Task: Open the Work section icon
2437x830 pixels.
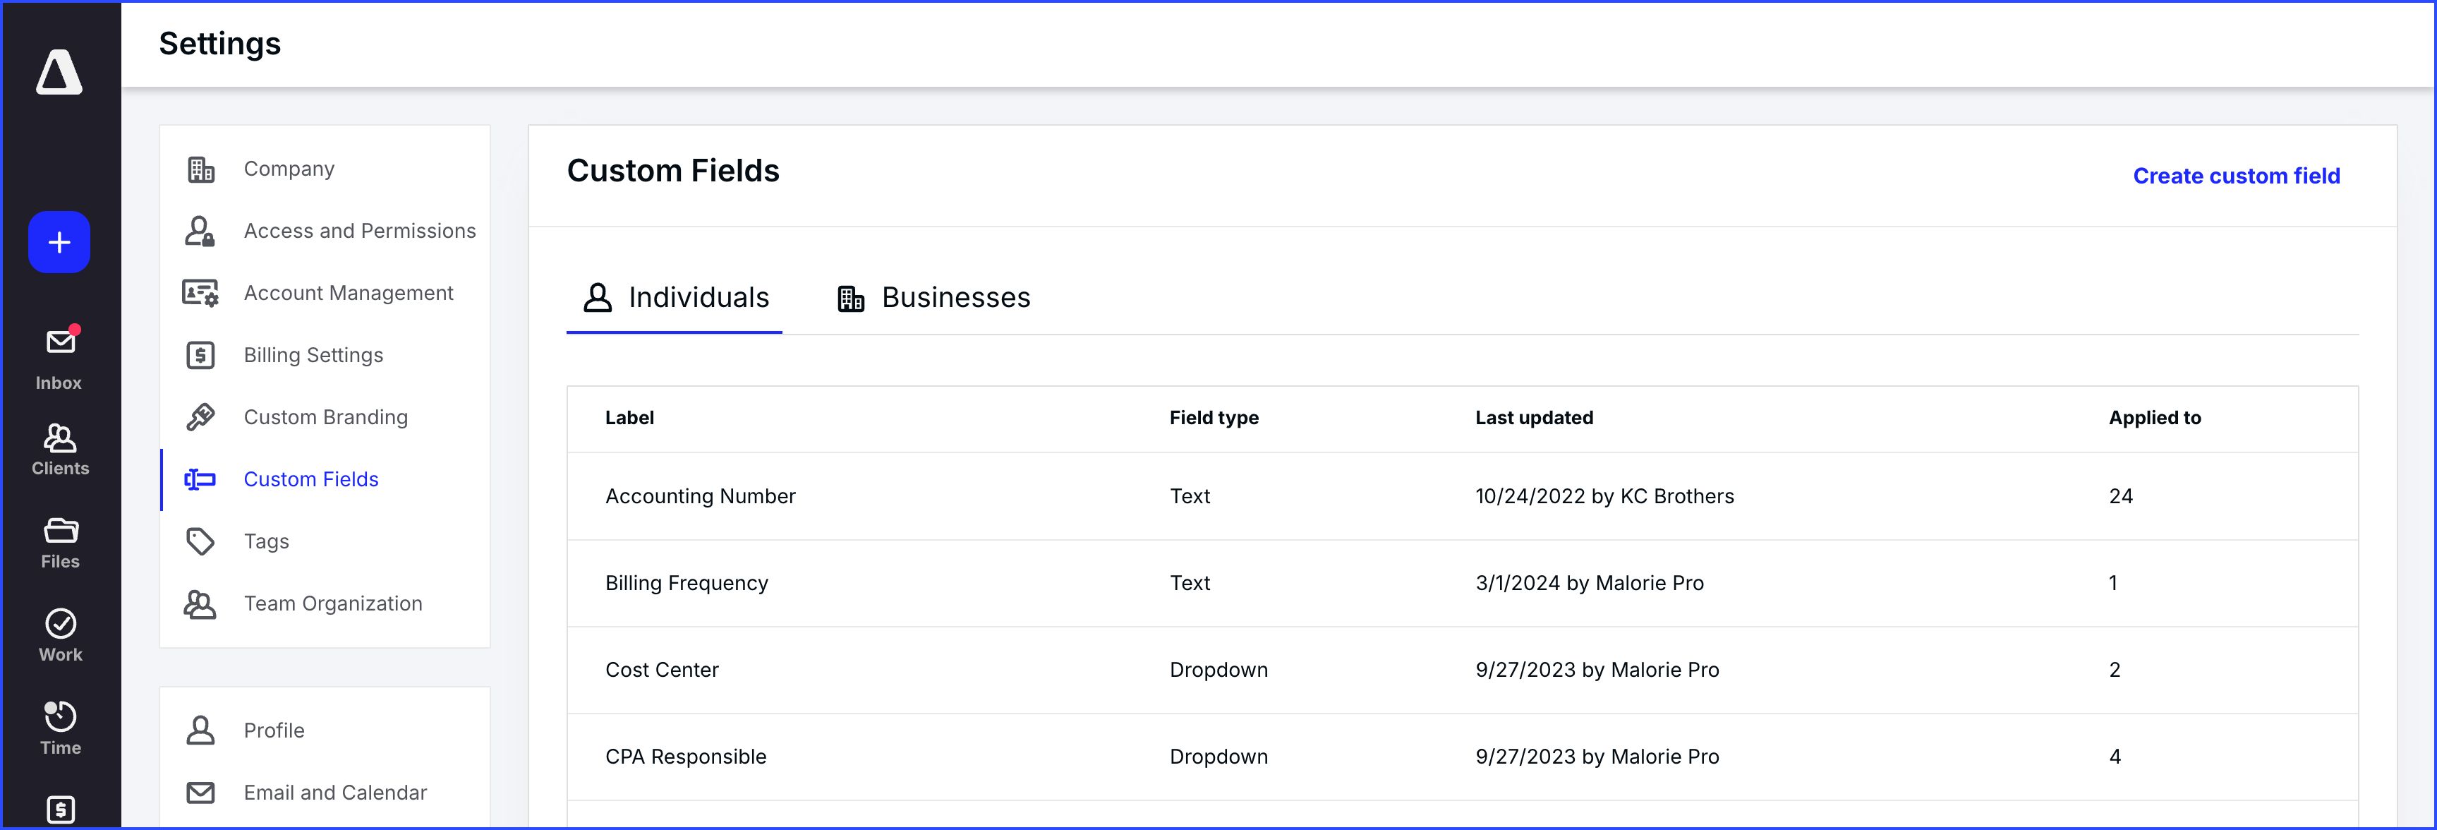Action: pyautogui.click(x=59, y=634)
